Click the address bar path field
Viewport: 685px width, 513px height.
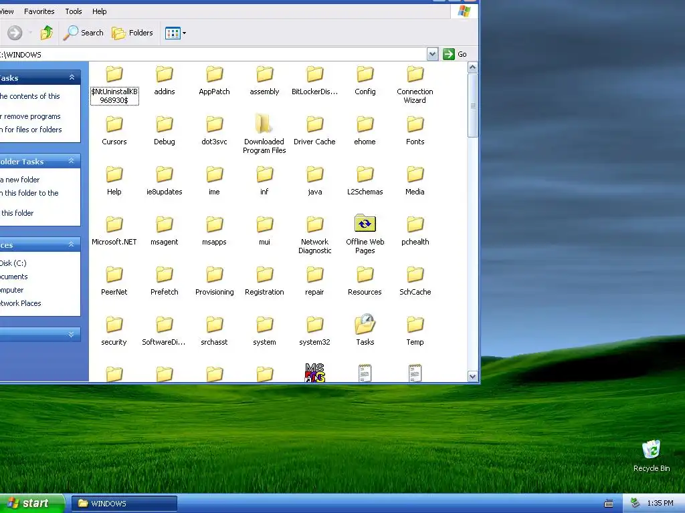click(x=213, y=55)
